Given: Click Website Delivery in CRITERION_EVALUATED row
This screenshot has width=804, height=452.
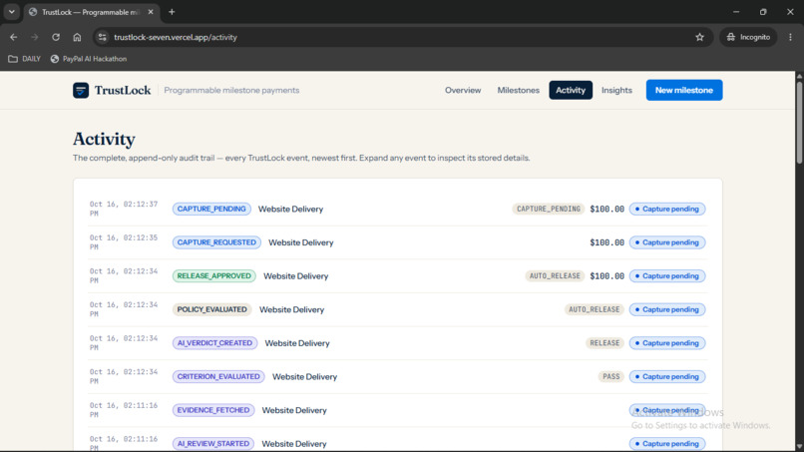Looking at the screenshot, I should pyautogui.click(x=304, y=376).
